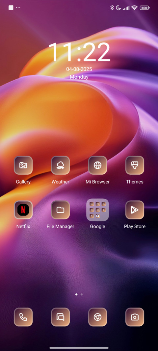Viewport: 158px width, 351px height.
Task: Open the Phone dialer in dock
Action: pyautogui.click(x=23, y=317)
